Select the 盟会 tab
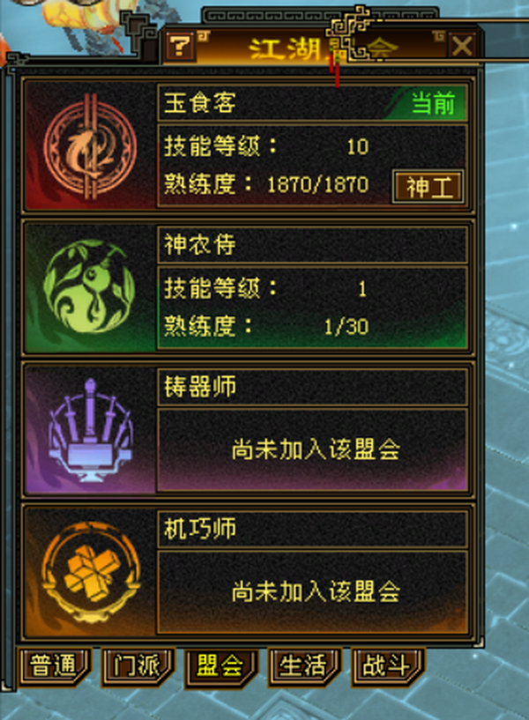 (x=220, y=665)
